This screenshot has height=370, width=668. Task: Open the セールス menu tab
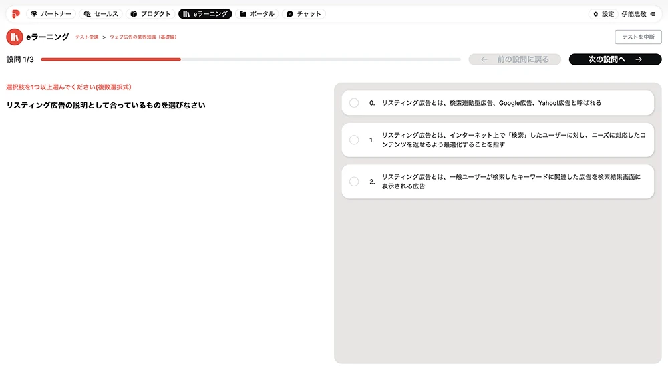coord(101,14)
